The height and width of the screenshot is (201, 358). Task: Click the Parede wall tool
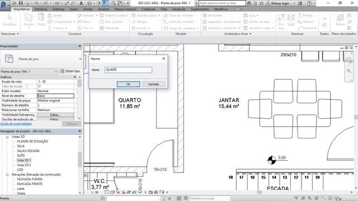pyautogui.click(x=29, y=20)
